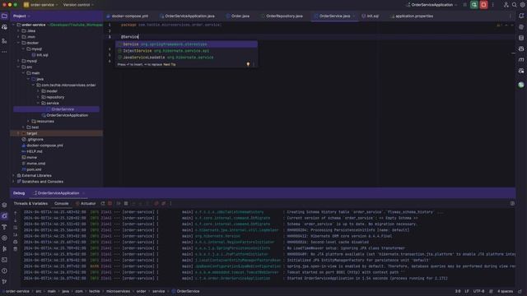Open the Services tool window in bottom-left stripe
Image resolution: width=527 pixels, height=296 pixels.
pyautogui.click(x=4, y=205)
